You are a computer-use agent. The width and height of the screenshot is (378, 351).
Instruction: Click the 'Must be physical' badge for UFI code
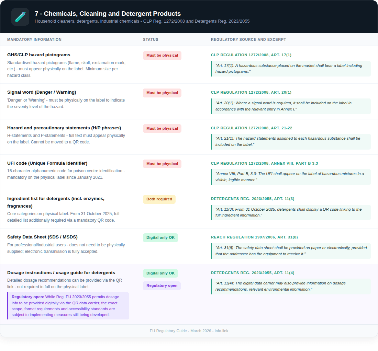click(x=162, y=164)
